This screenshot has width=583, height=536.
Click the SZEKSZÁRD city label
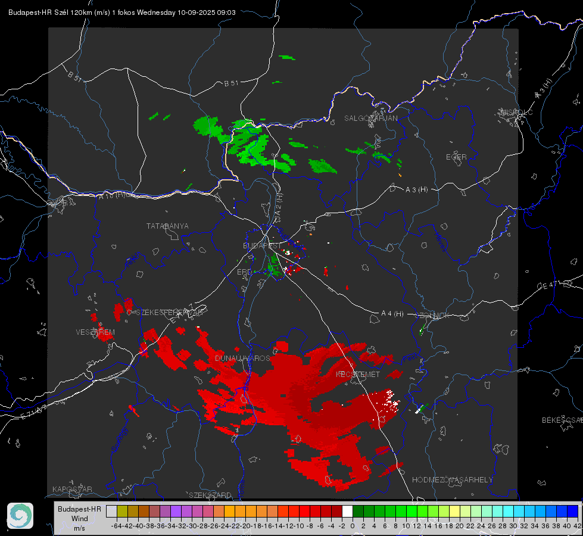point(210,495)
